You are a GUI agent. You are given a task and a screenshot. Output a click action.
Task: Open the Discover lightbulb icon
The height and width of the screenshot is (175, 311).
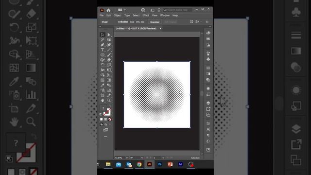[159, 10]
